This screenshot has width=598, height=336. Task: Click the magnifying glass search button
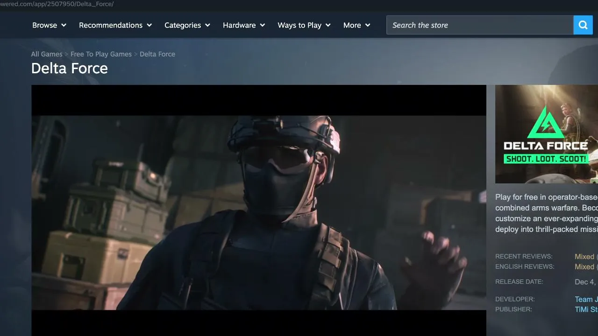pos(583,25)
